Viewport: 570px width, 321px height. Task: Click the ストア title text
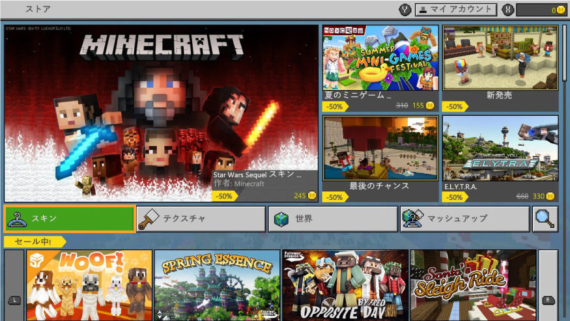click(x=38, y=8)
